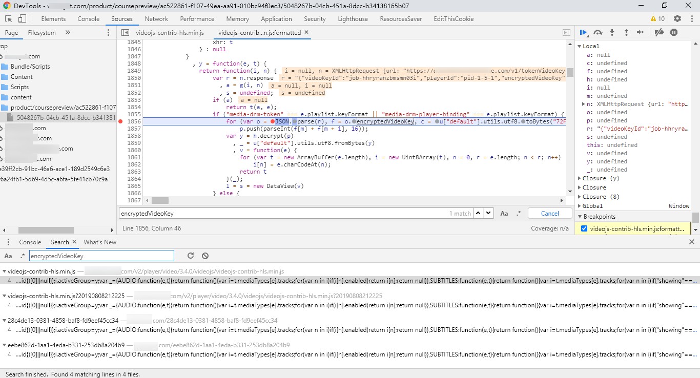Toggle match case in find bar
This screenshot has height=378, width=700.
(504, 213)
